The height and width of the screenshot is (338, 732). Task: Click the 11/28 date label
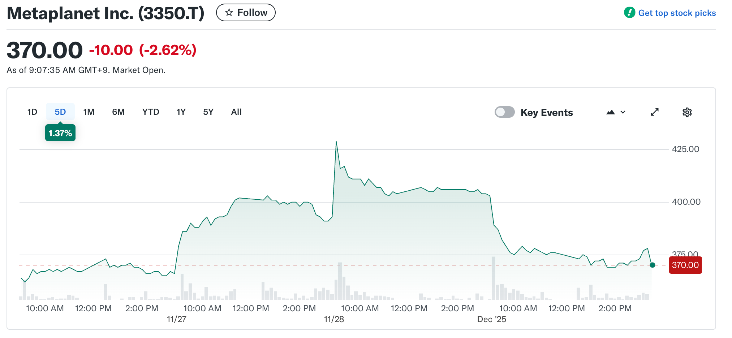[334, 319]
